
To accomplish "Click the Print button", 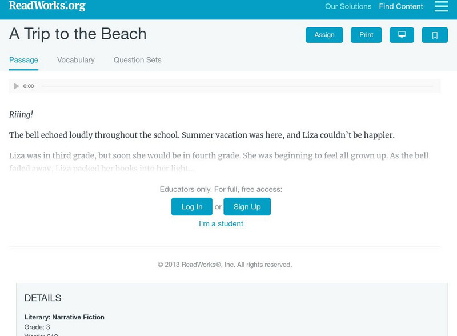I will [x=366, y=35].
